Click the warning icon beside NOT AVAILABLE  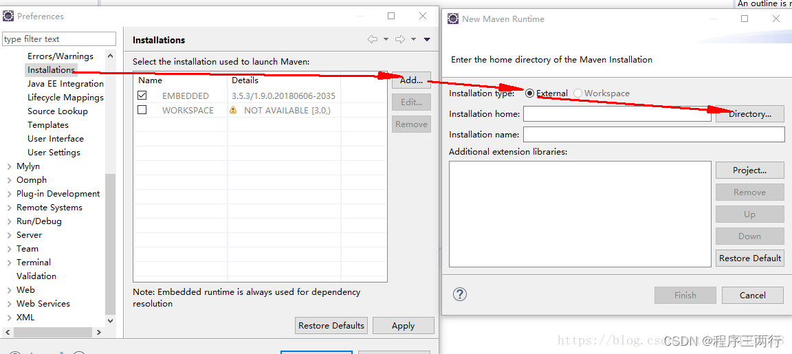coord(233,109)
